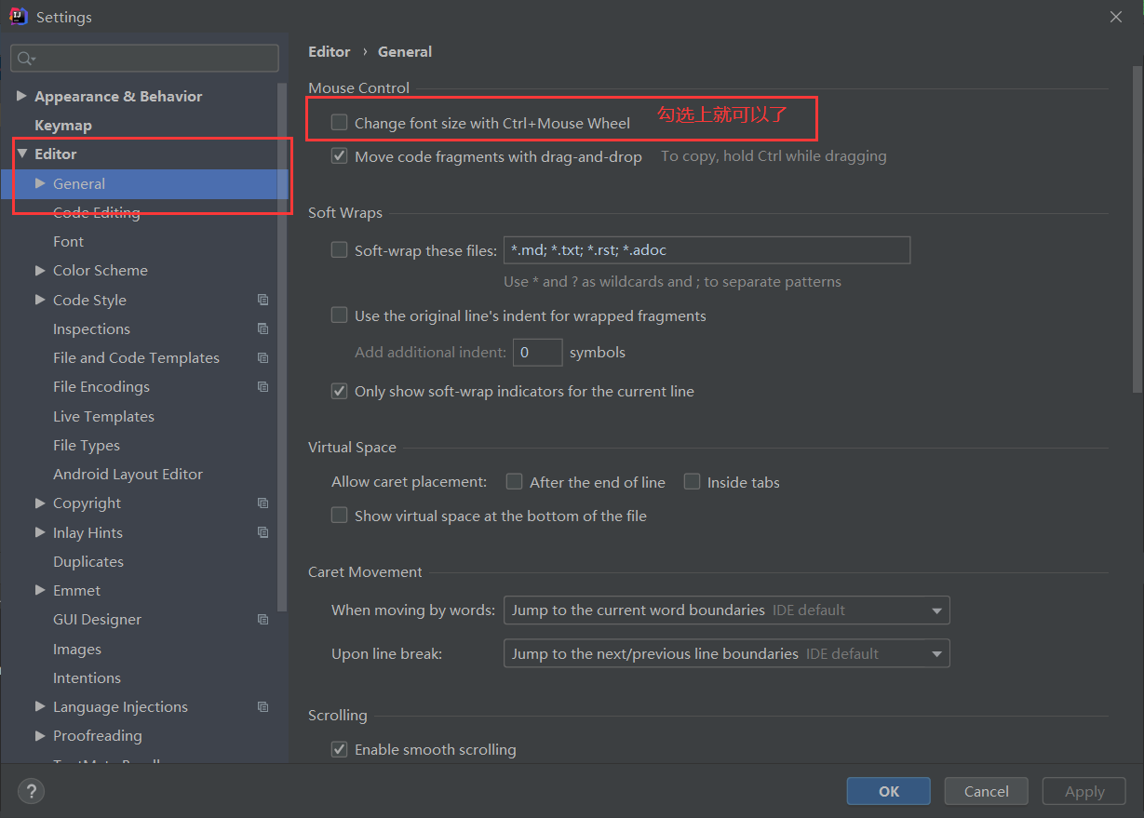Enable Change font size with Ctrl+Mouse Wheel

pos(340,122)
